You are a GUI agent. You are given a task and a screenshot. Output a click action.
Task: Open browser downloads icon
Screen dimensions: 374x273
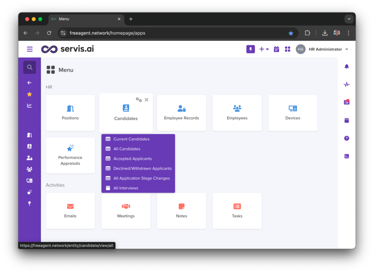[325, 33]
